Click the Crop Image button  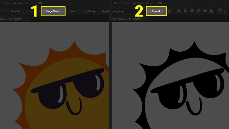[90, 11]
